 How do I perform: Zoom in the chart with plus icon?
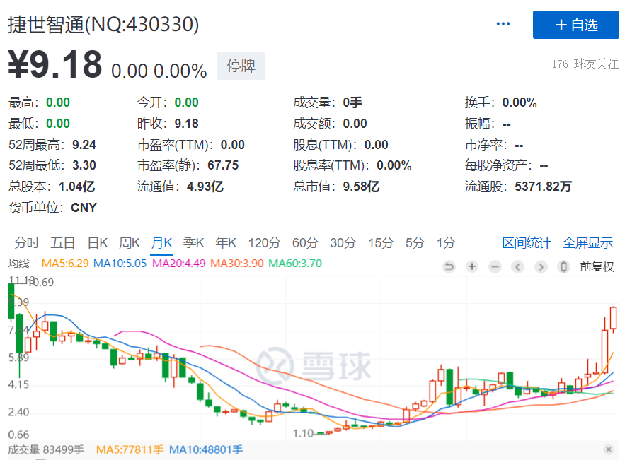click(472, 267)
